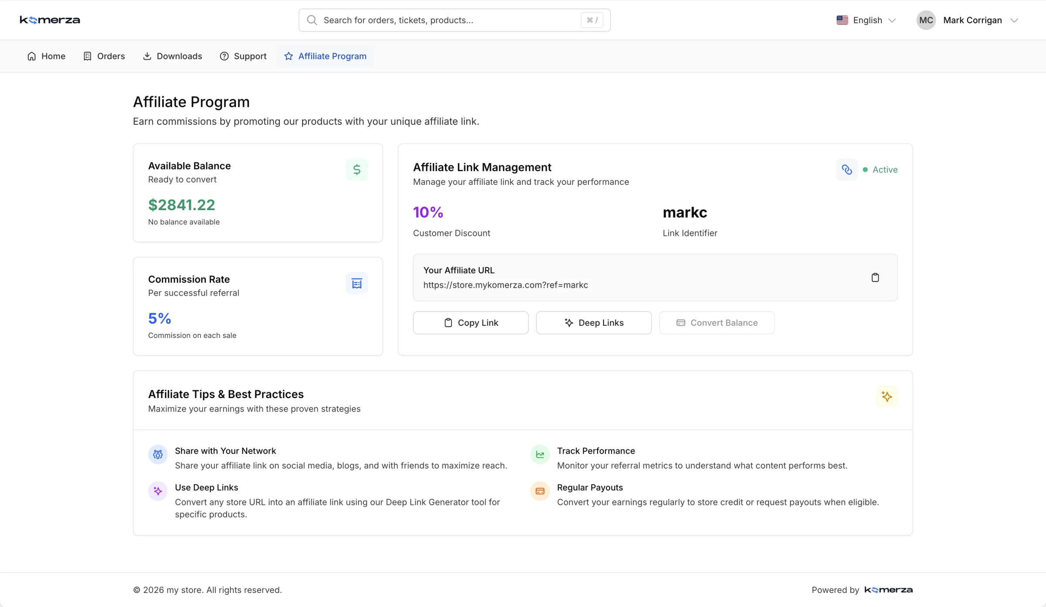Click the link icon in Affiliate Link Management
This screenshot has height=607, width=1046.
pyautogui.click(x=847, y=169)
